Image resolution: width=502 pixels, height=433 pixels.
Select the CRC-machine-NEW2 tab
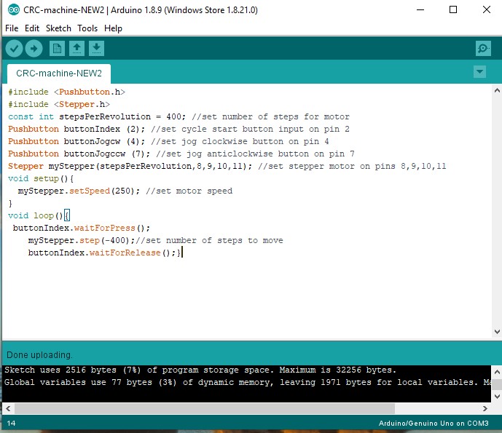click(x=59, y=74)
